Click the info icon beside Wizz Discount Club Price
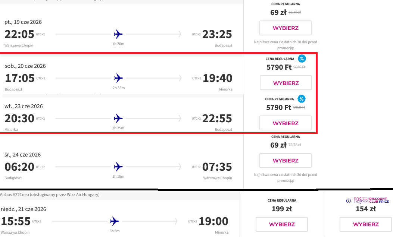The image size is (393, 237). pos(348,201)
